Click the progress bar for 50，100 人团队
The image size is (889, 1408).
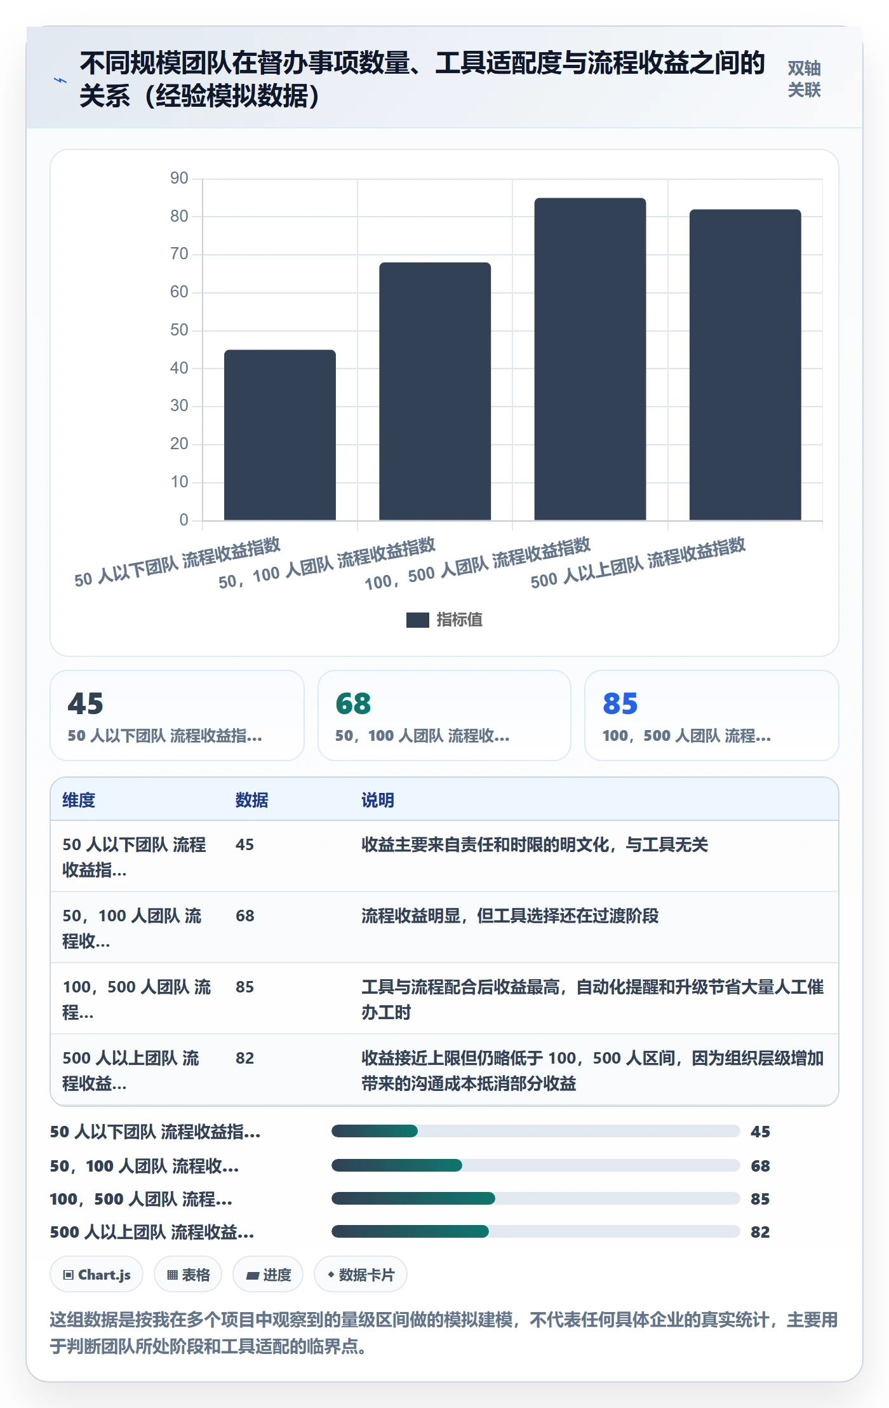point(535,1165)
